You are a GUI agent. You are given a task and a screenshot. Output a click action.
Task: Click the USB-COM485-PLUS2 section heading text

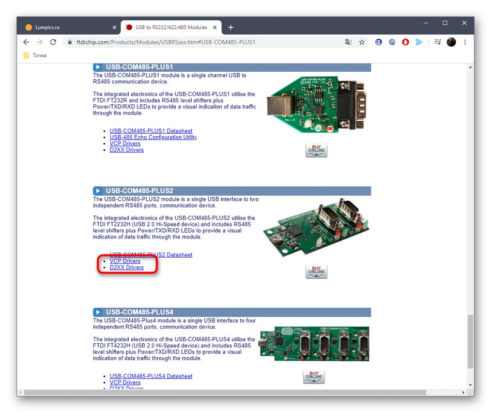coord(140,191)
